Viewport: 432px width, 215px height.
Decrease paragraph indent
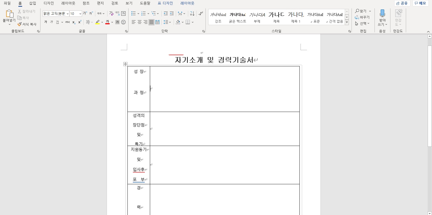tap(166, 13)
